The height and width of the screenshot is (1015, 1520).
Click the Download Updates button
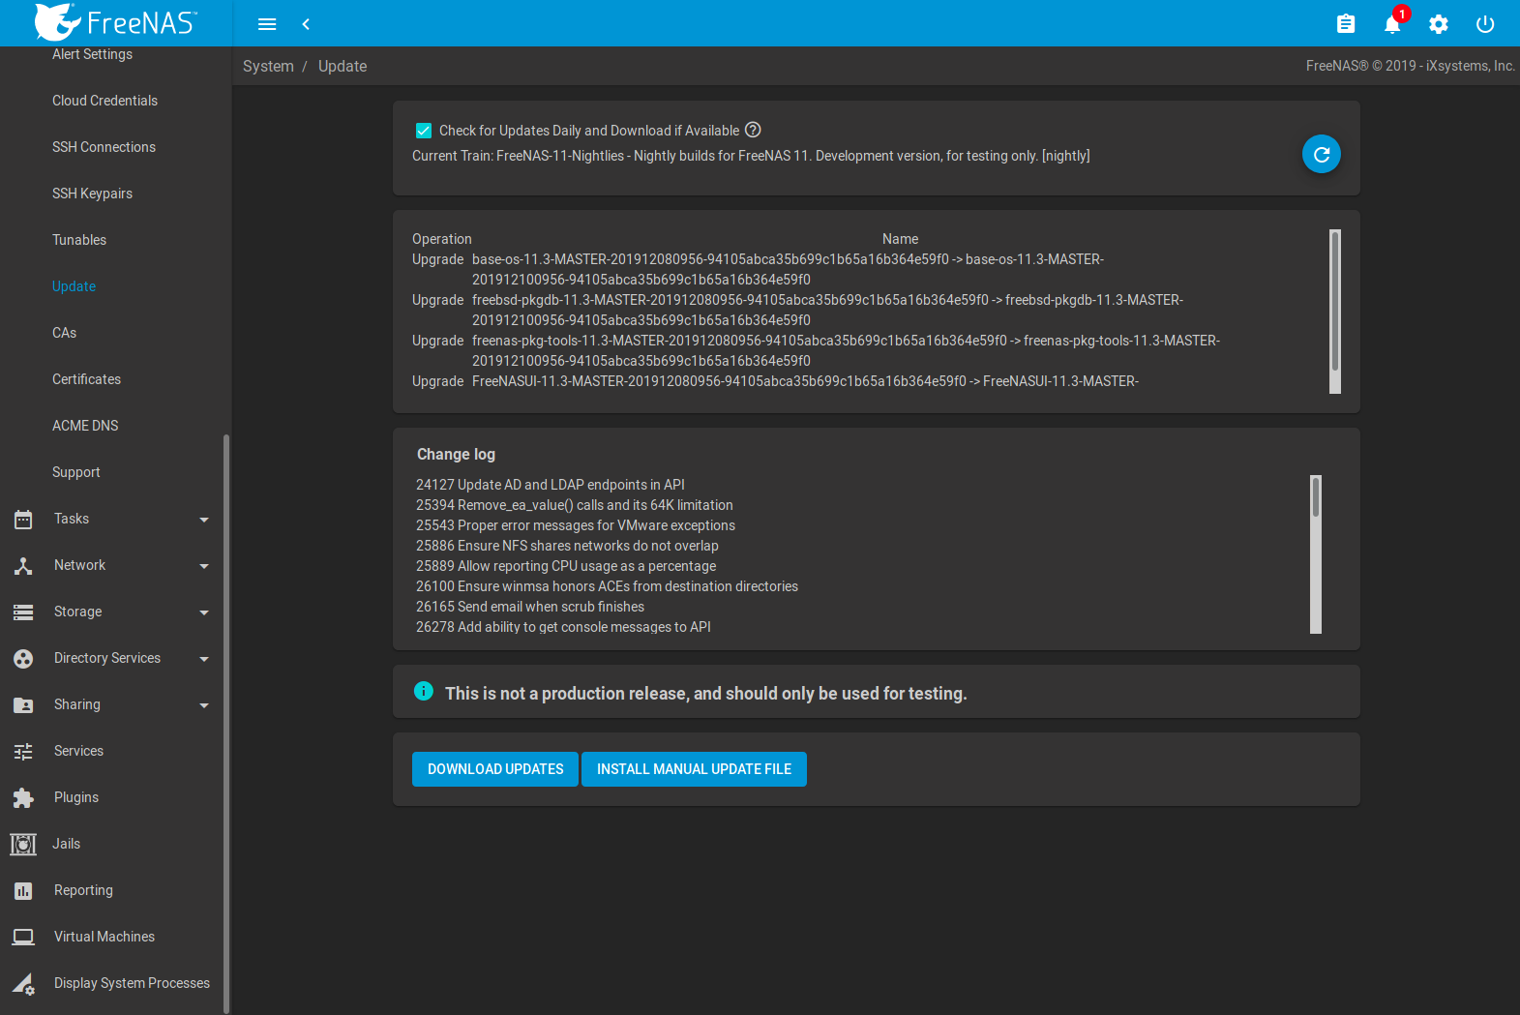click(495, 769)
